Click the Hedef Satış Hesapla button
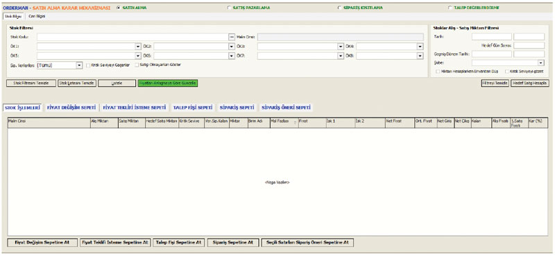 pyautogui.click(x=530, y=83)
